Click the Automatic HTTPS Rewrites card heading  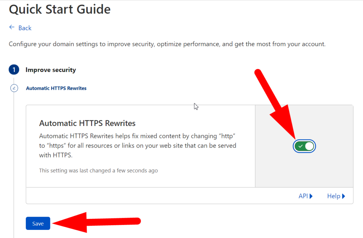click(x=87, y=123)
